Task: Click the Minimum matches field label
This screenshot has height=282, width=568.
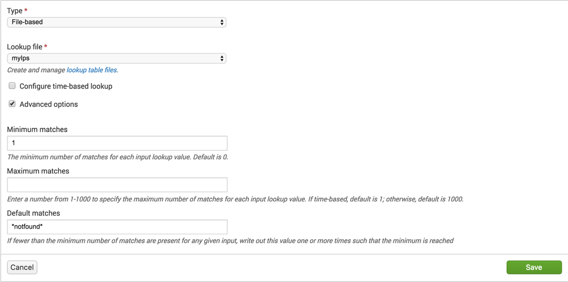Action: coord(38,129)
